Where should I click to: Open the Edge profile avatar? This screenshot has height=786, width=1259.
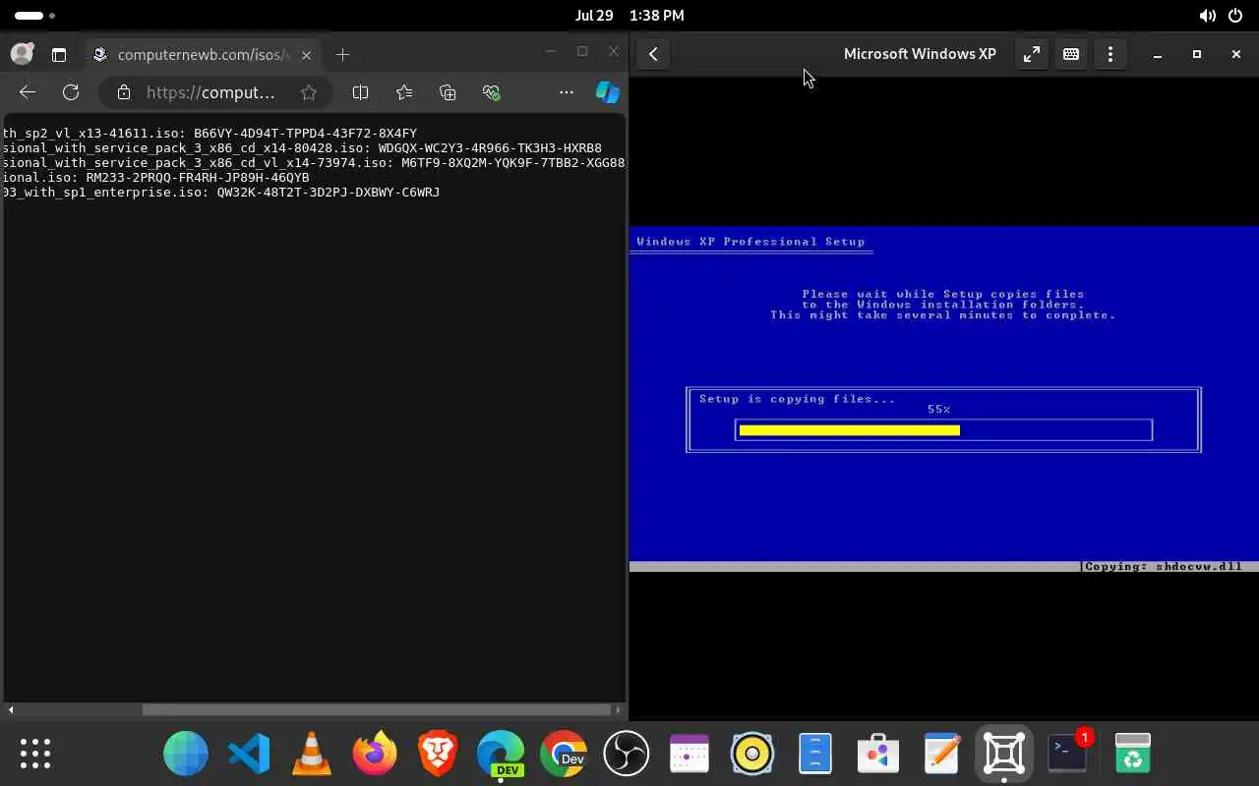[22, 54]
